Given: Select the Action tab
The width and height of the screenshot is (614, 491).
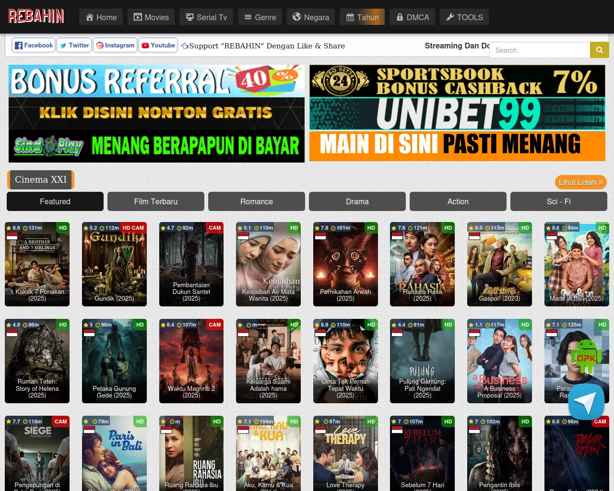Looking at the screenshot, I should [x=458, y=201].
